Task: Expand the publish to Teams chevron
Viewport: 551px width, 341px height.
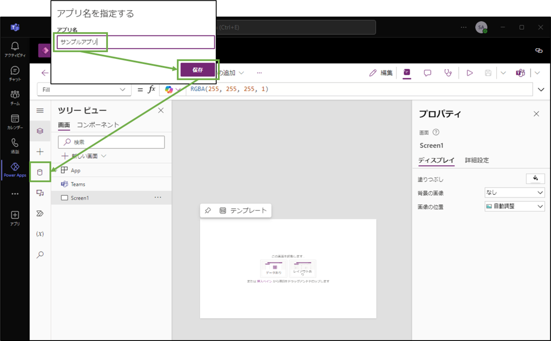Action: pos(537,73)
